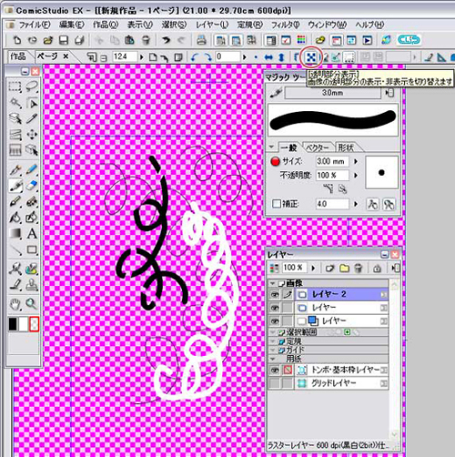Click the new folder icon in the Layer panel
This screenshot has height=457, width=455.
point(344,269)
